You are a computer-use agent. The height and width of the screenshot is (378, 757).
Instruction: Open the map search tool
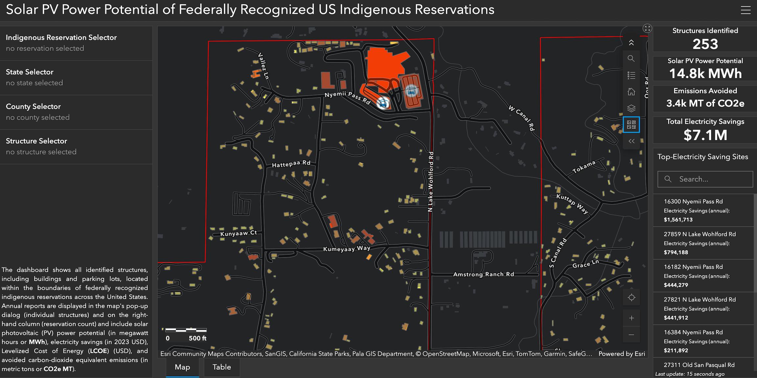631,59
